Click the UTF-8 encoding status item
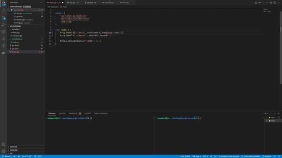The height and width of the screenshot is (158, 282). 205,156
